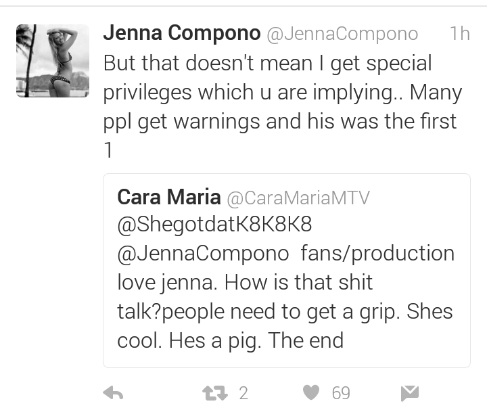
Task: Select the 'Hes a pig. The end' line
Action: (256, 341)
